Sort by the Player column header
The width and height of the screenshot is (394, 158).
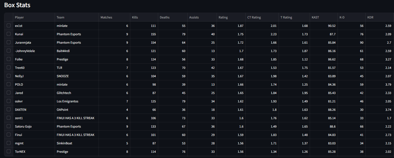[34, 17]
